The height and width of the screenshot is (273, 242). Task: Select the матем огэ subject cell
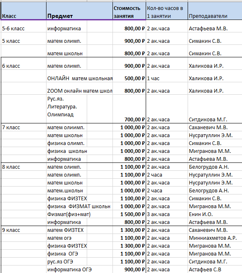(80, 238)
